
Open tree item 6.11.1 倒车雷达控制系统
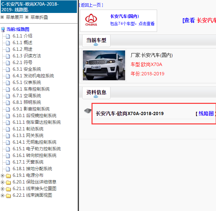[37, 122]
